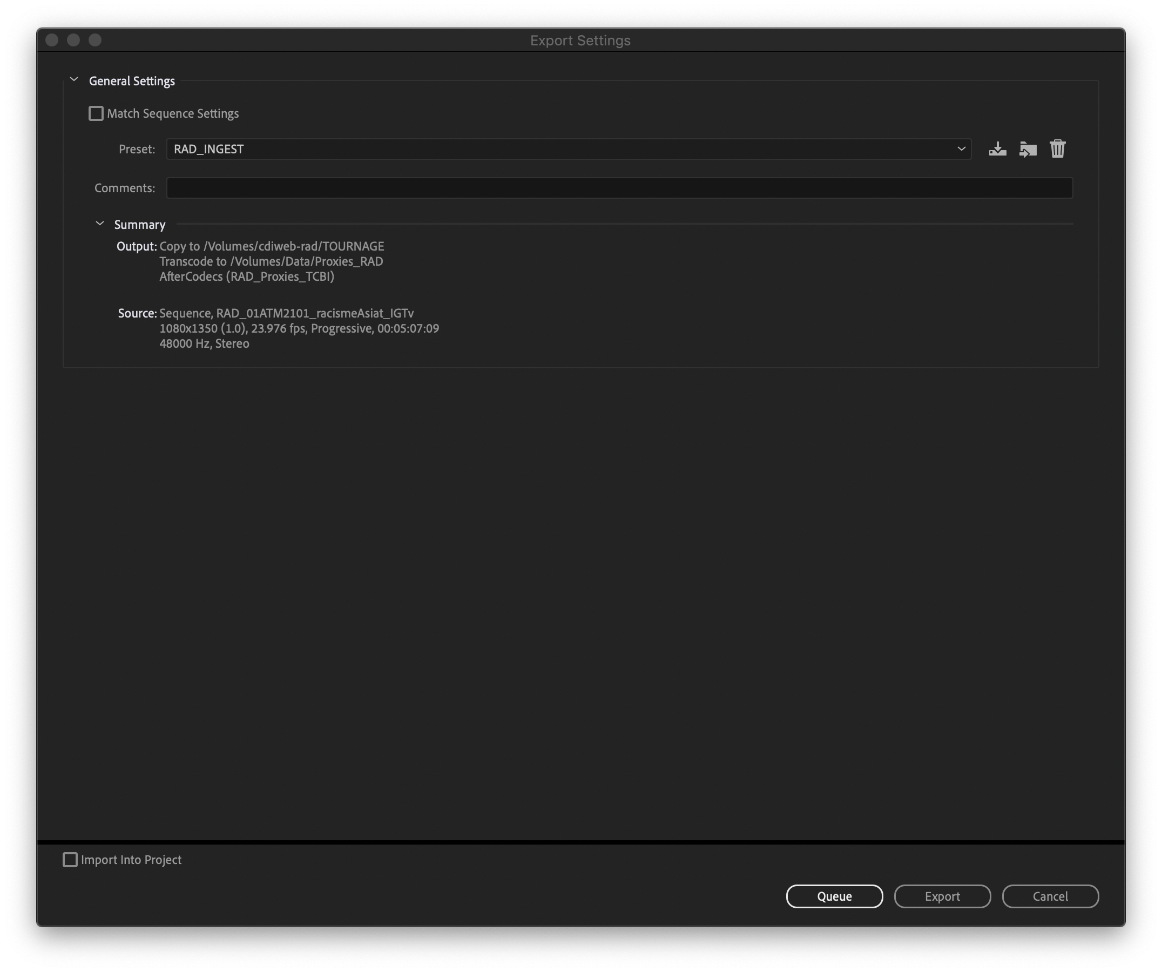The image size is (1162, 972).
Task: Collapse the General Settings section
Action: click(74, 80)
